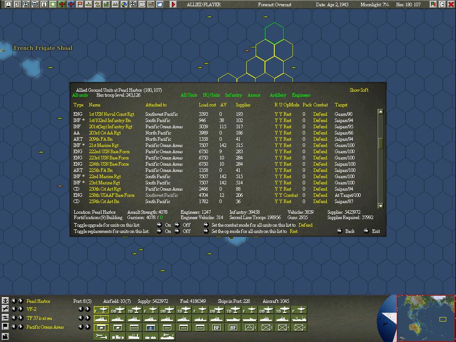Image resolution: width=456 pixels, height=342 pixels.
Task: Toggle U flag for 209th FA Bn
Action: point(281,139)
